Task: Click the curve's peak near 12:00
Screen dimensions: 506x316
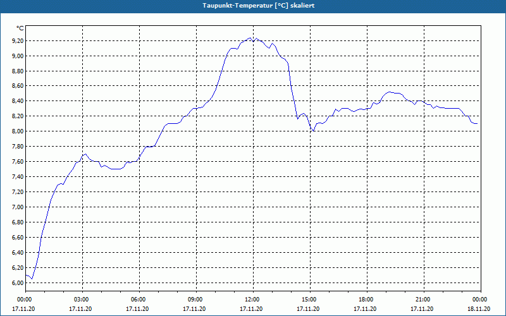Action: tap(250, 38)
